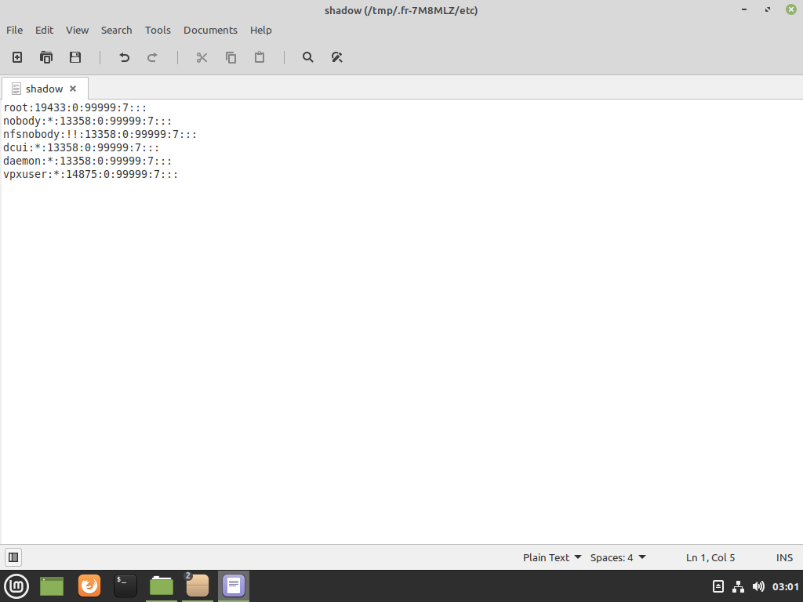Open network connections tray icon
Screen dimensions: 803x602
[738, 586]
